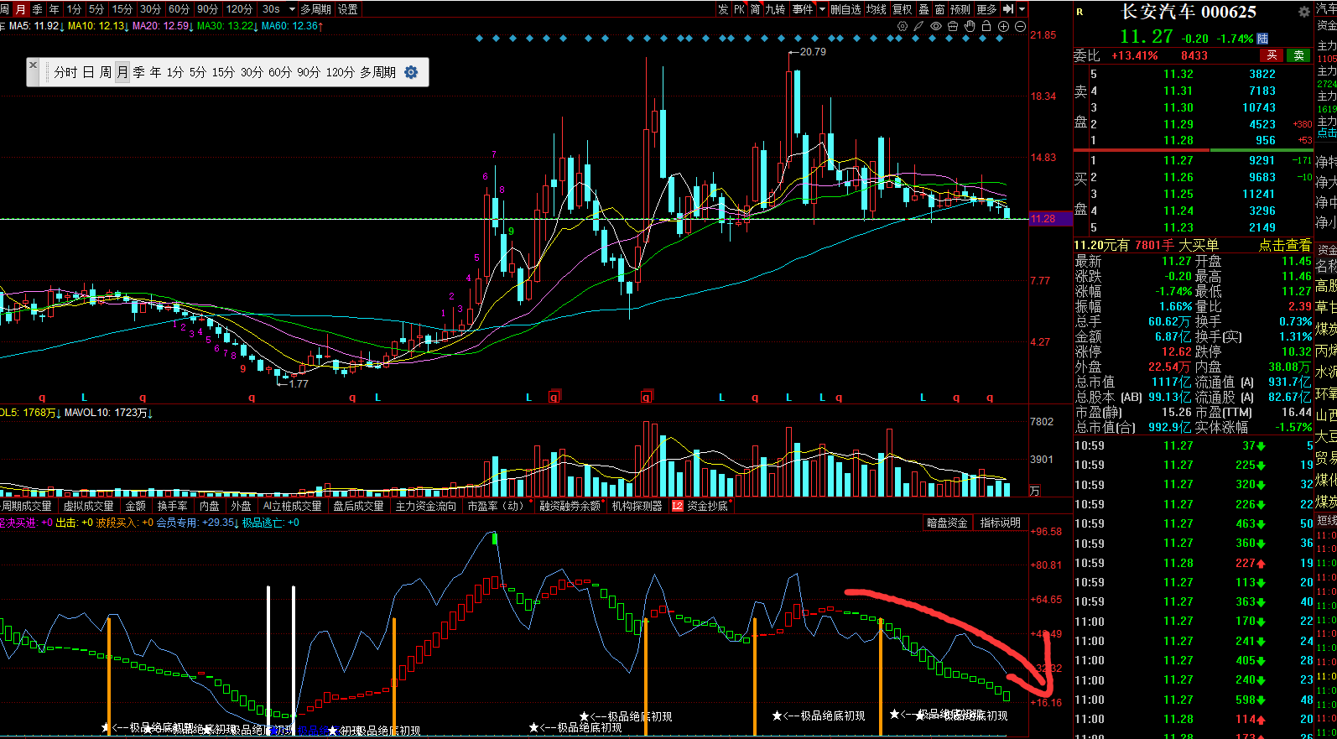The width and height of the screenshot is (1337, 739).
Task: Open the quote panel settings gear
Action: [x=1303, y=12]
